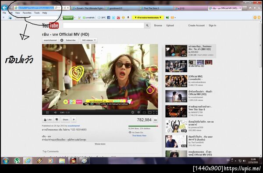The image size is (263, 173).
Task: Open the address bar dropdown arrow
Action: pyautogui.click(x=59, y=8)
